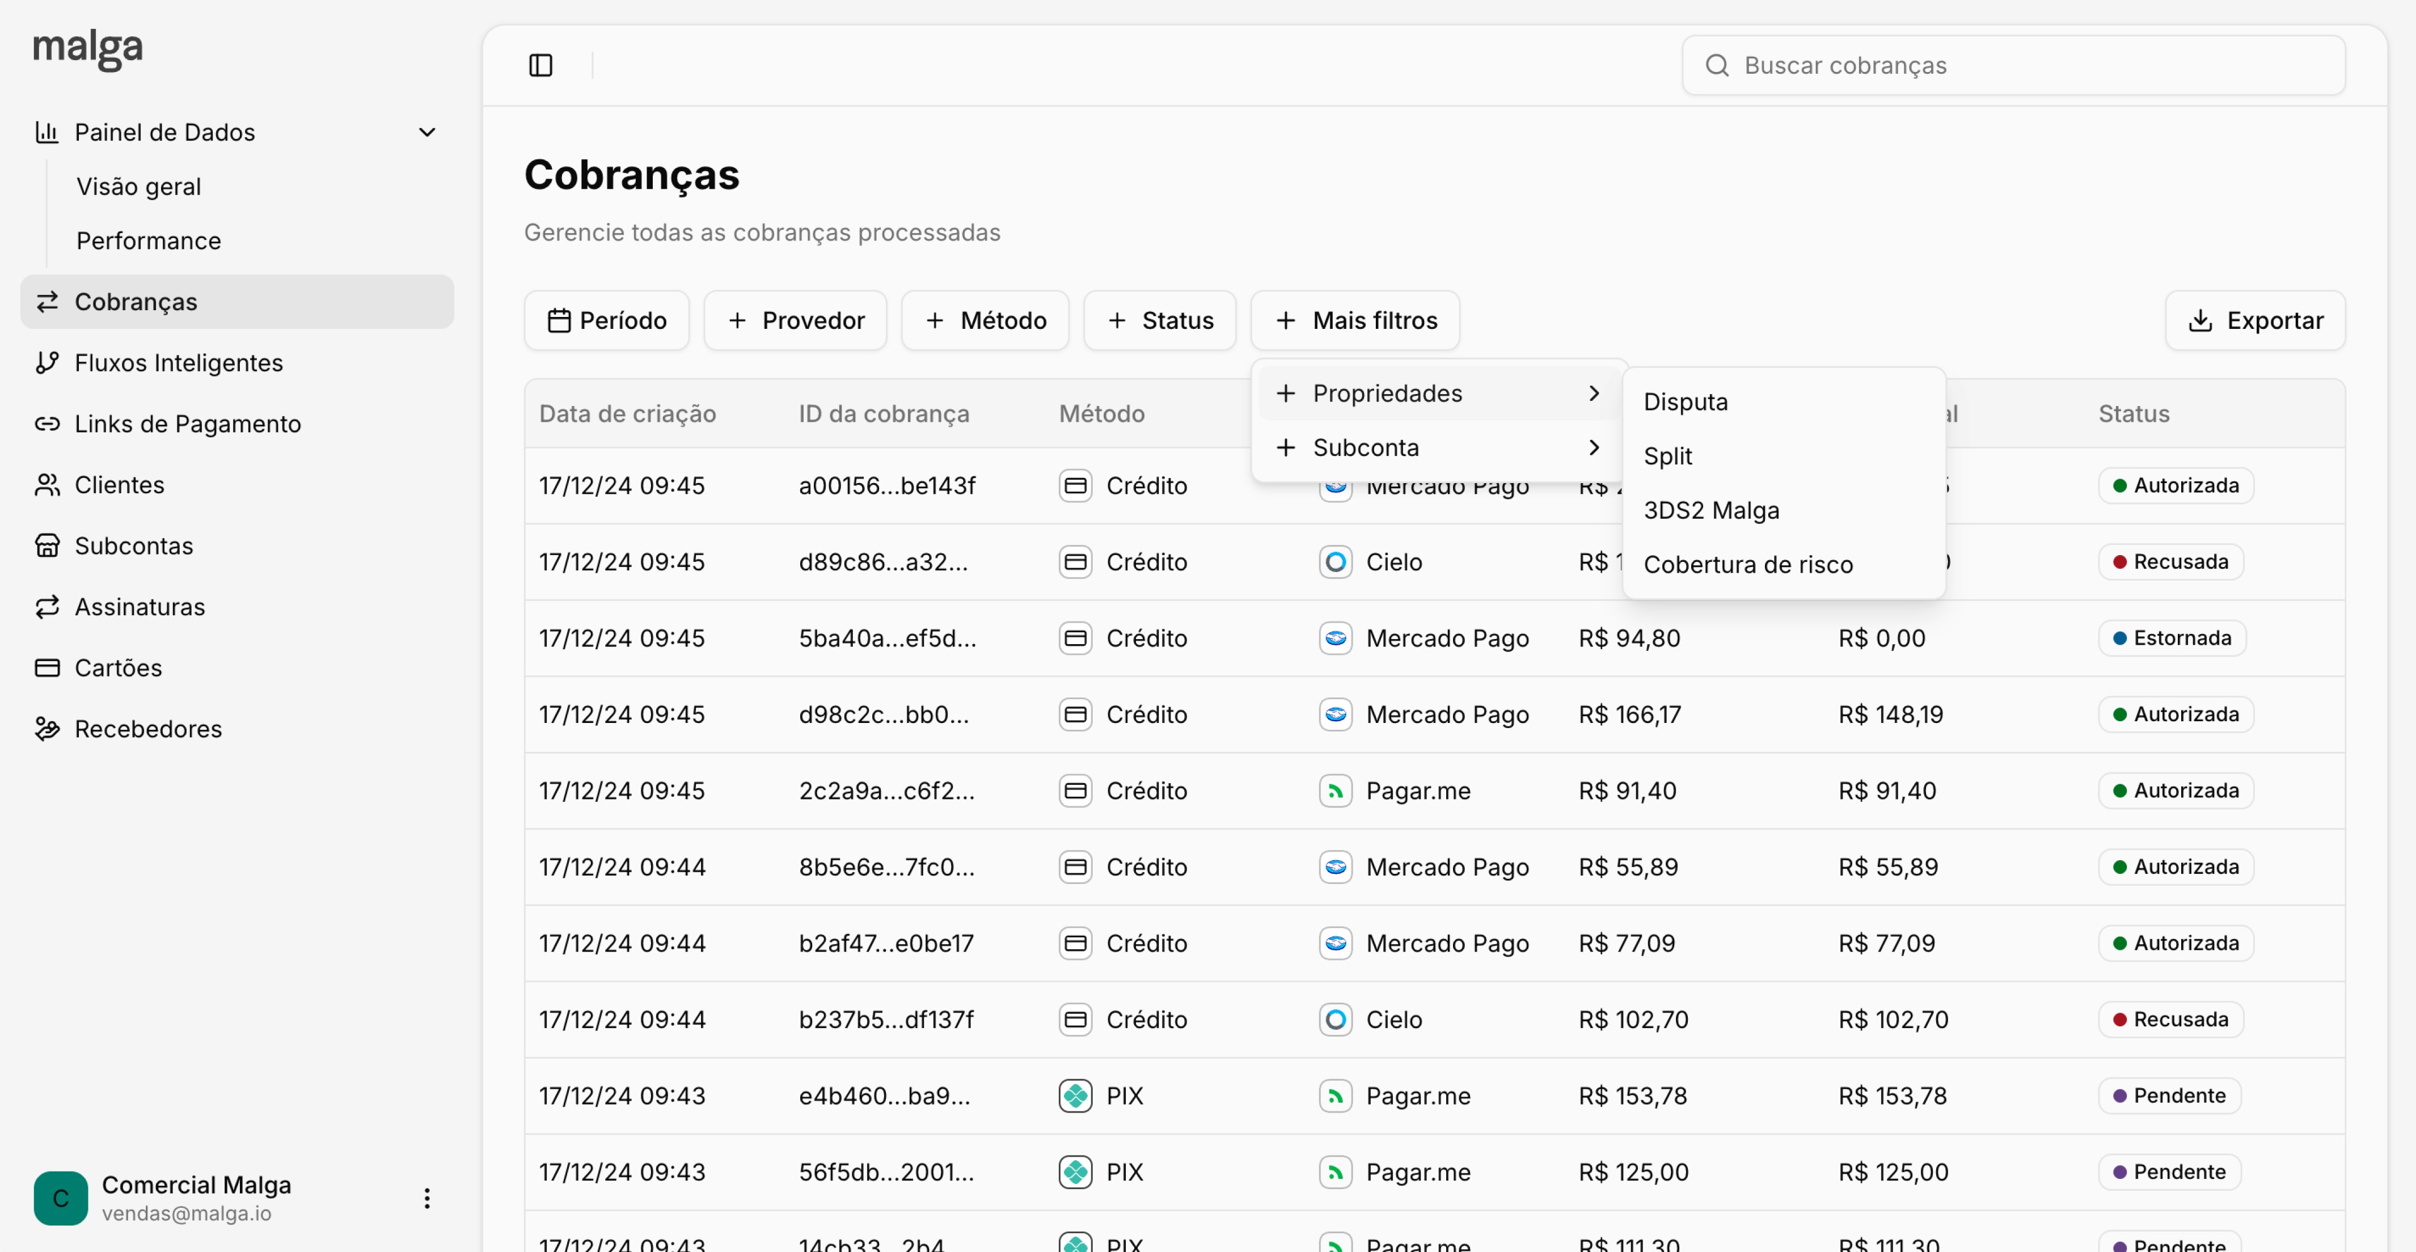Screen dimensions: 2416x1252
Task: Click credit card icon in a00156 row
Action: click(1076, 485)
